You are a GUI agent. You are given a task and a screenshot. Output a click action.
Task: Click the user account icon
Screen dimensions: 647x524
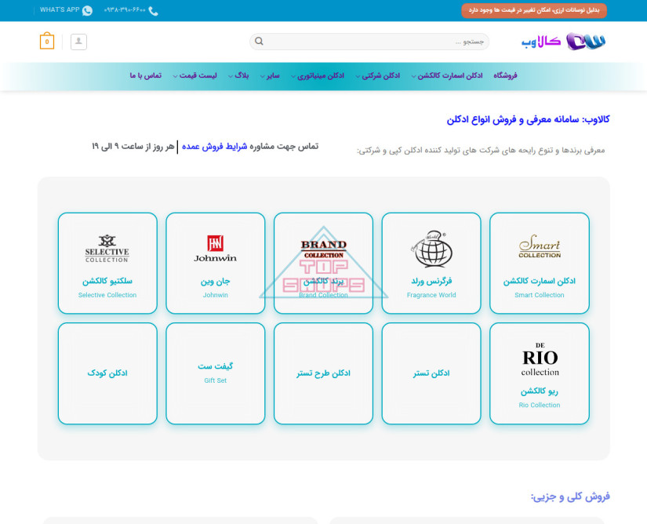(x=78, y=42)
